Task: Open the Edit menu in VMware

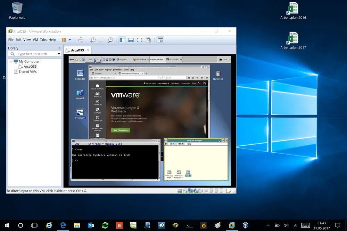Action: click(x=18, y=40)
